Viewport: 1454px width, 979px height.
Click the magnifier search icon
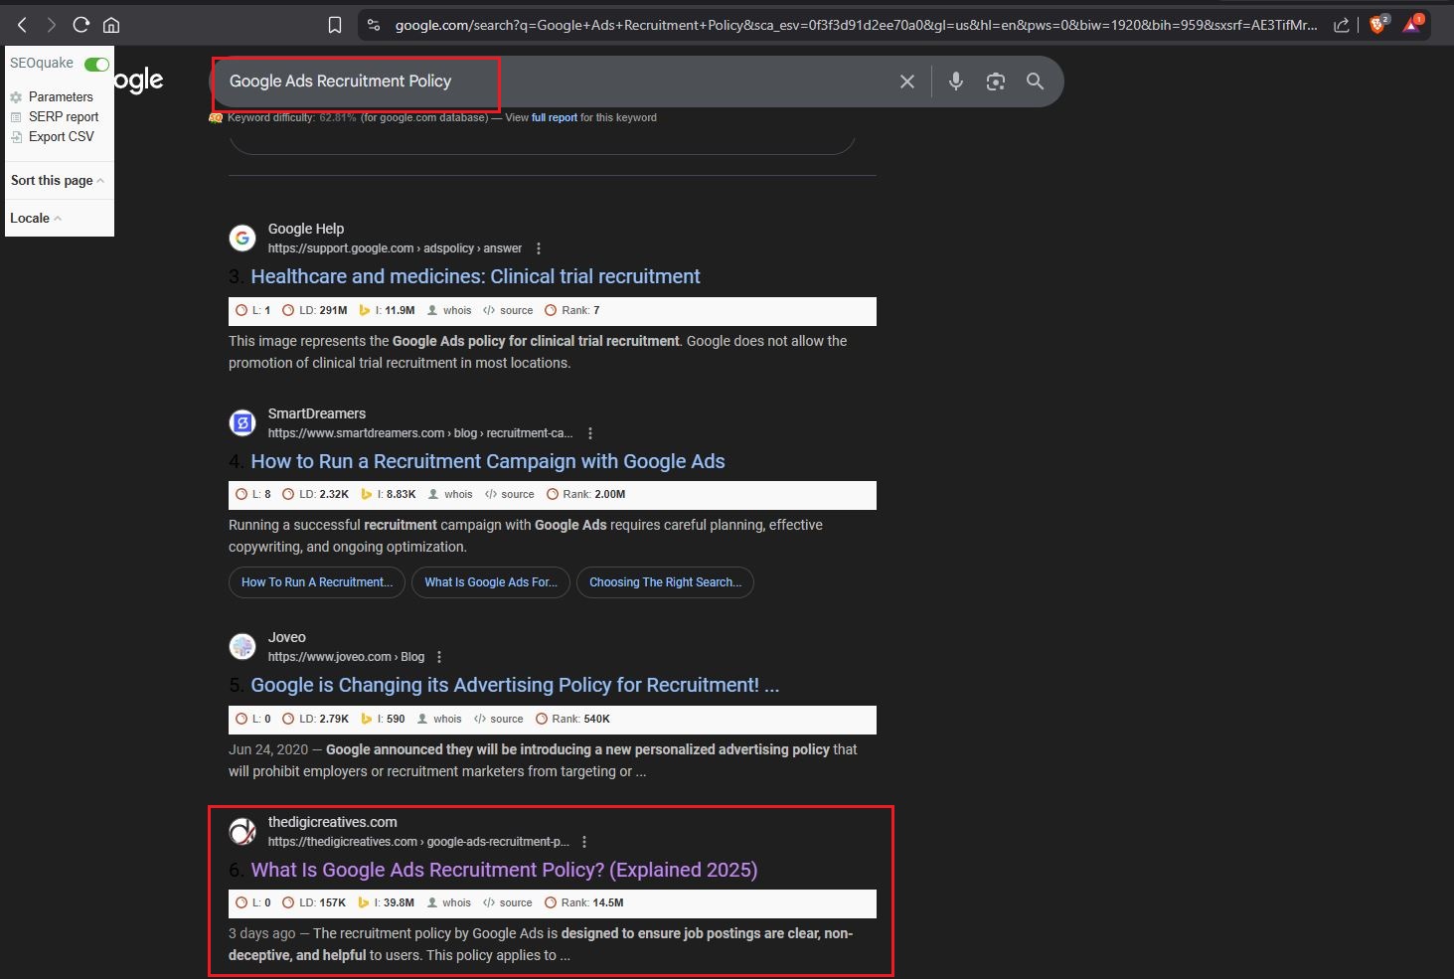[x=1035, y=82]
